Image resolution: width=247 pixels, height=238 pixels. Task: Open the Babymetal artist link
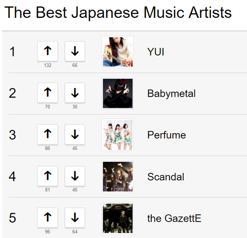(x=171, y=94)
